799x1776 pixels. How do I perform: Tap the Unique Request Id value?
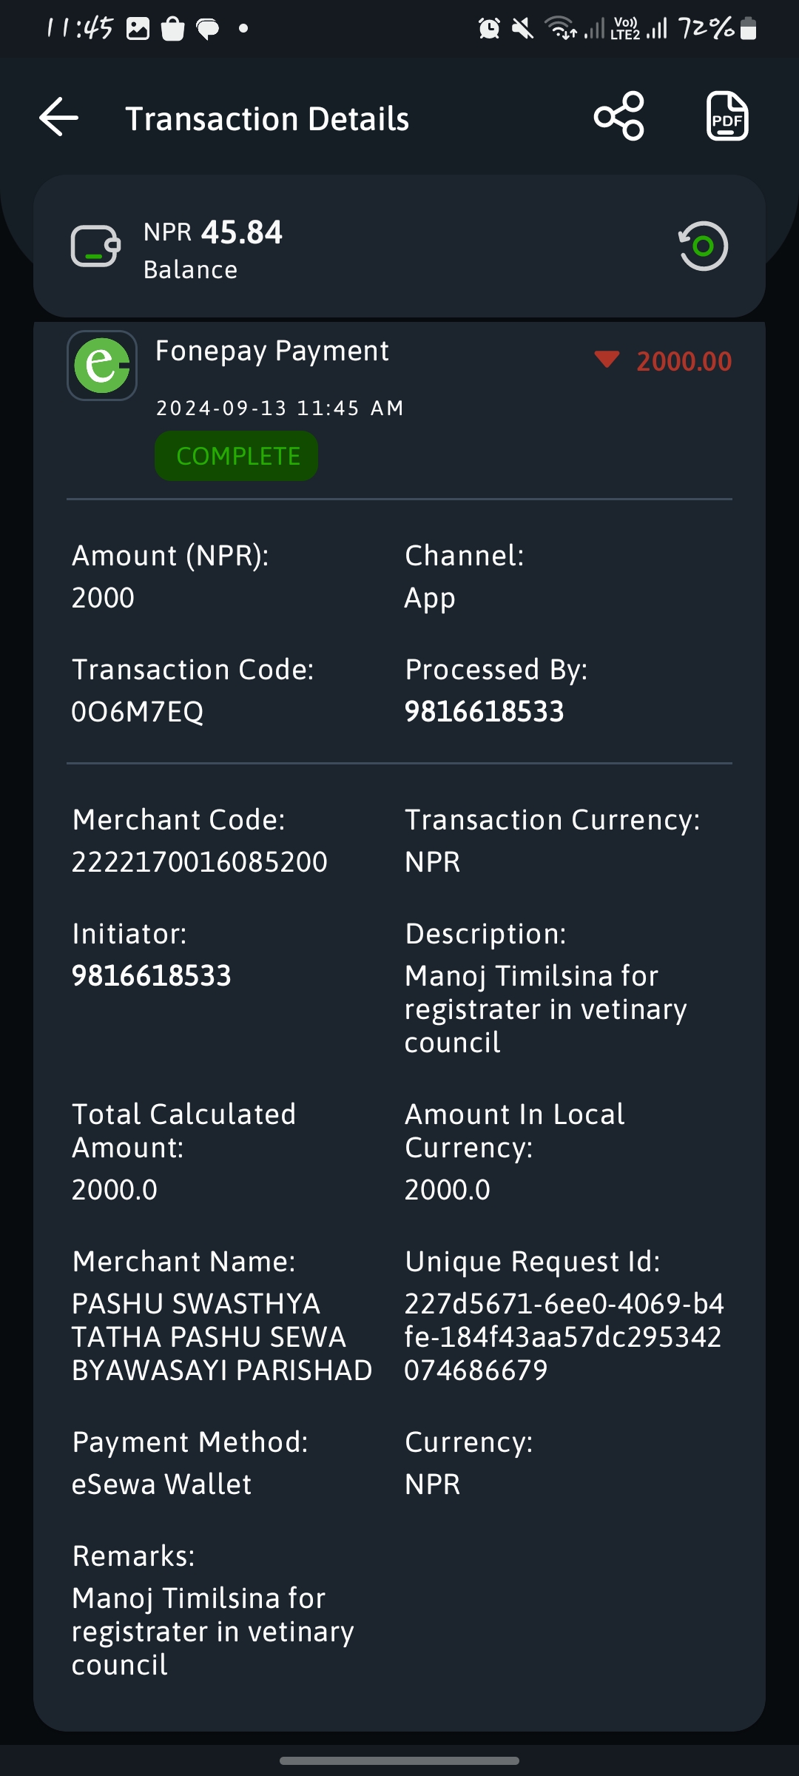pos(564,1337)
